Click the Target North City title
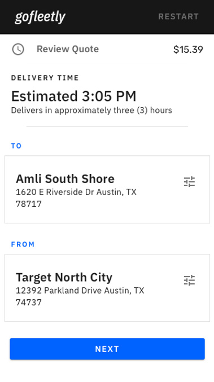Screen dimensions: 214x382 point(64,278)
